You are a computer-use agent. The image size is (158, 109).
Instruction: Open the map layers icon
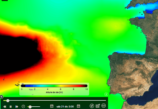point(98,106)
